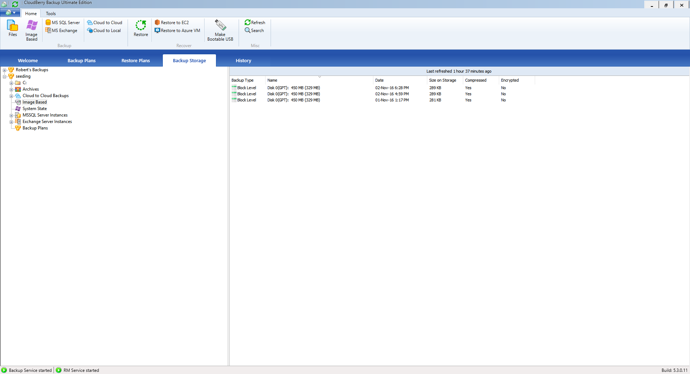
Task: Open the Files backup wizard
Action: pos(13,28)
